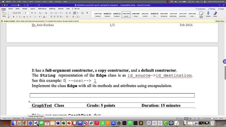This screenshot has width=226, height=127.
Task: Open the Comments button
Action: pyautogui.click(x=201, y=9)
